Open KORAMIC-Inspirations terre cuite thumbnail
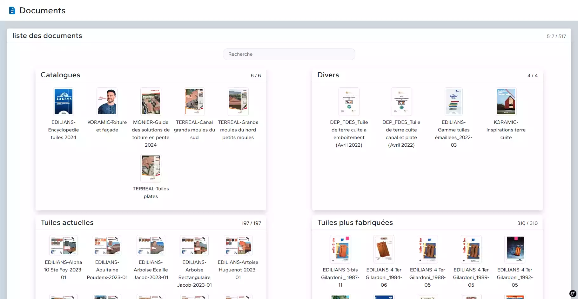This screenshot has width=578, height=299. pyautogui.click(x=506, y=102)
